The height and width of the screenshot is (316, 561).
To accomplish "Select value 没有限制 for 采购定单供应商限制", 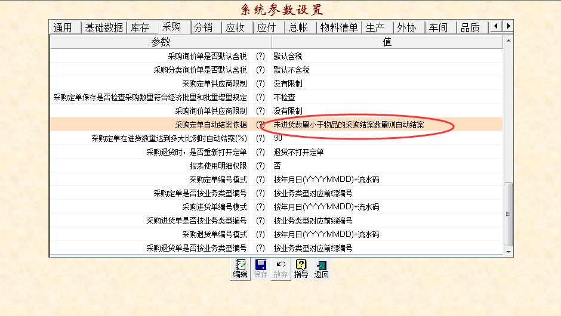I will (x=288, y=83).
